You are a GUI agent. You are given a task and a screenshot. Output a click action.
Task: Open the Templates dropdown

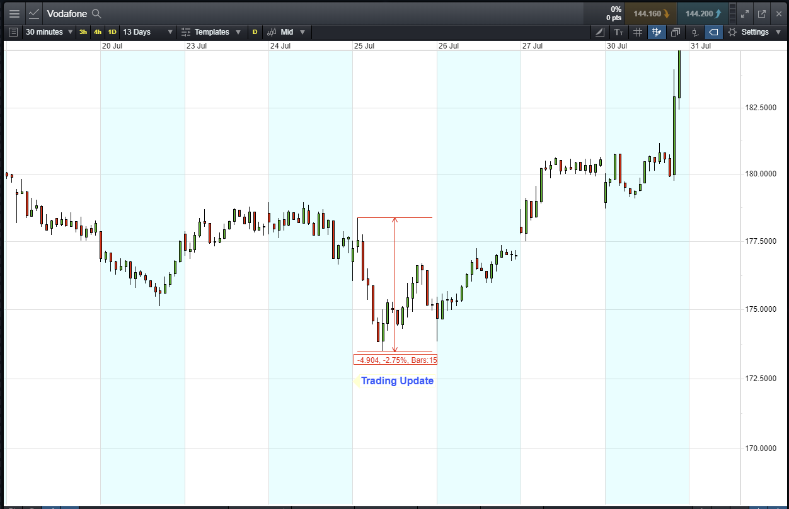tap(212, 32)
